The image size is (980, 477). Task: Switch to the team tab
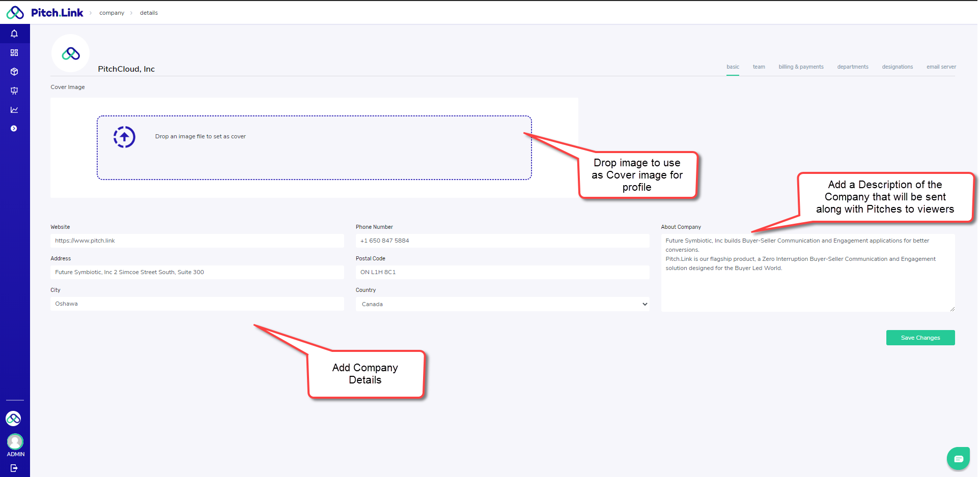click(x=759, y=67)
